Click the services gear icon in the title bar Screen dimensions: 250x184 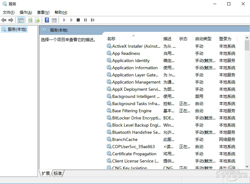[x=4, y=4]
